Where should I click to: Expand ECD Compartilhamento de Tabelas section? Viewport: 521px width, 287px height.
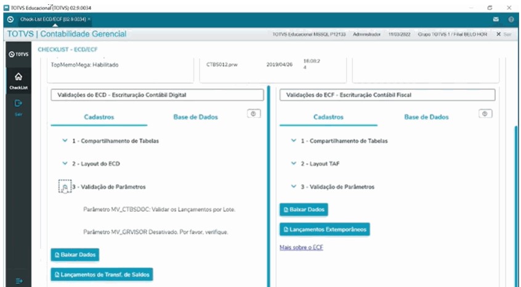pos(65,140)
